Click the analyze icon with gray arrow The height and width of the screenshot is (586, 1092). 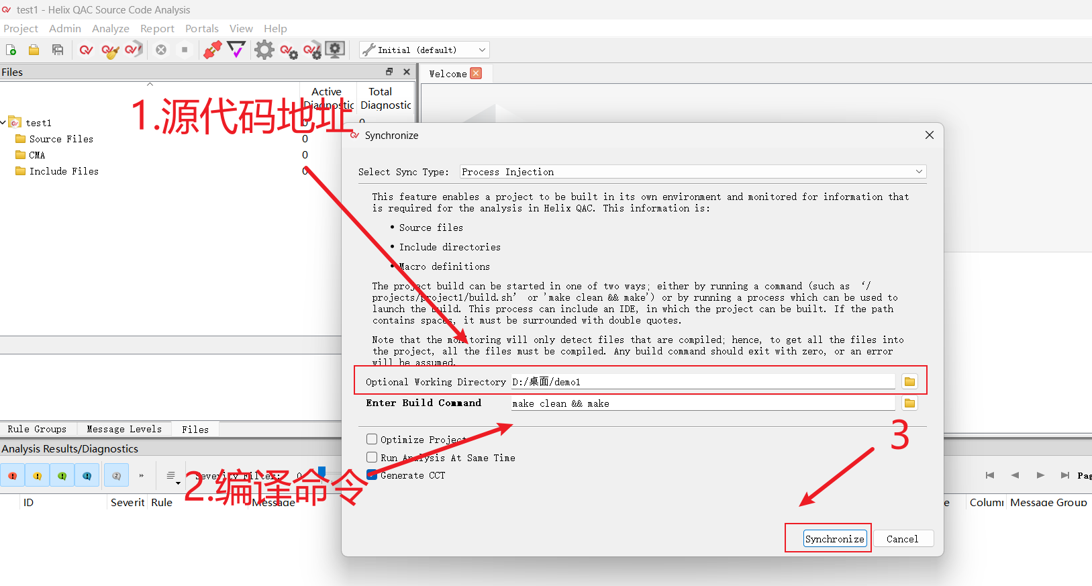click(134, 49)
